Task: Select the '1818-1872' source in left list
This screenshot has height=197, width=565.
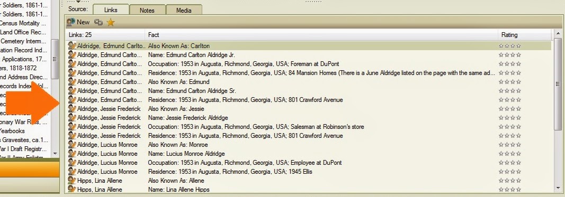Action: 19,68
